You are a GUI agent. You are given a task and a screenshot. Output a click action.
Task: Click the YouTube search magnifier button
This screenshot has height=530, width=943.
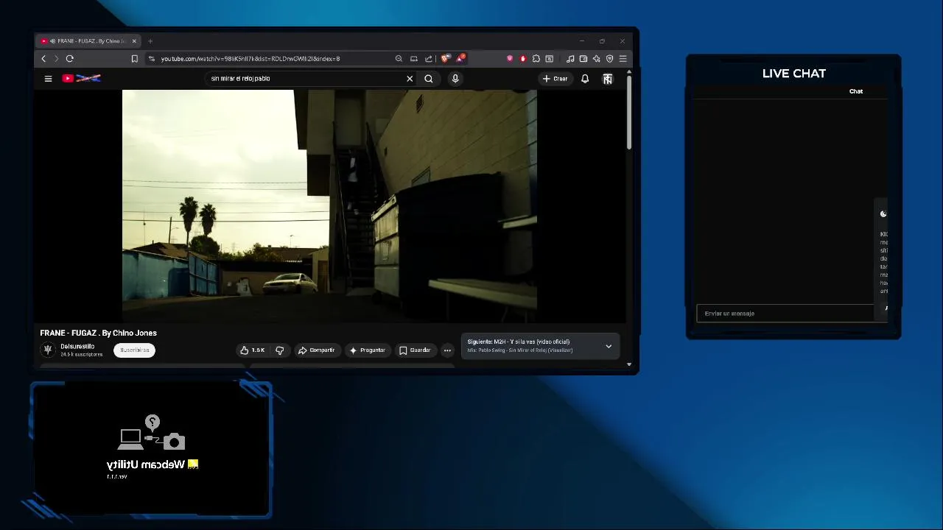pos(429,79)
